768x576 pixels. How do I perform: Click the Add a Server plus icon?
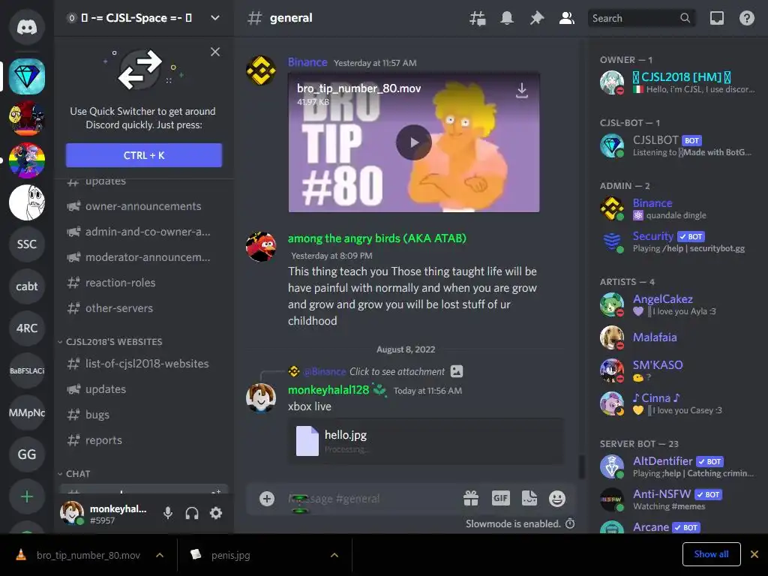click(x=27, y=496)
